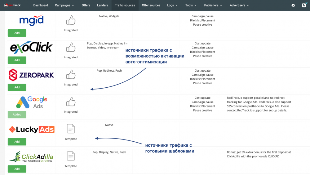This screenshot has height=175, width=310.
Task: Click the Google Ads logo
Action: [32, 102]
